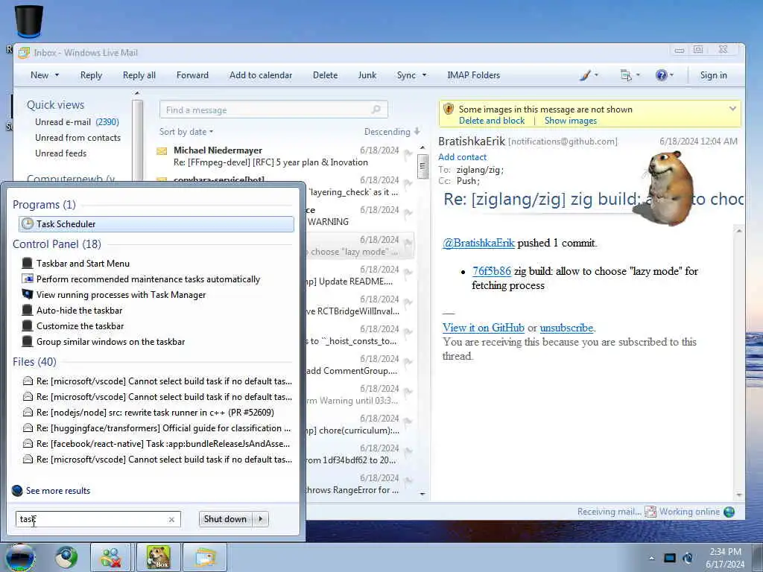
Task: Open the browser taskbar icon beside the Start orb
Action: pos(66,557)
